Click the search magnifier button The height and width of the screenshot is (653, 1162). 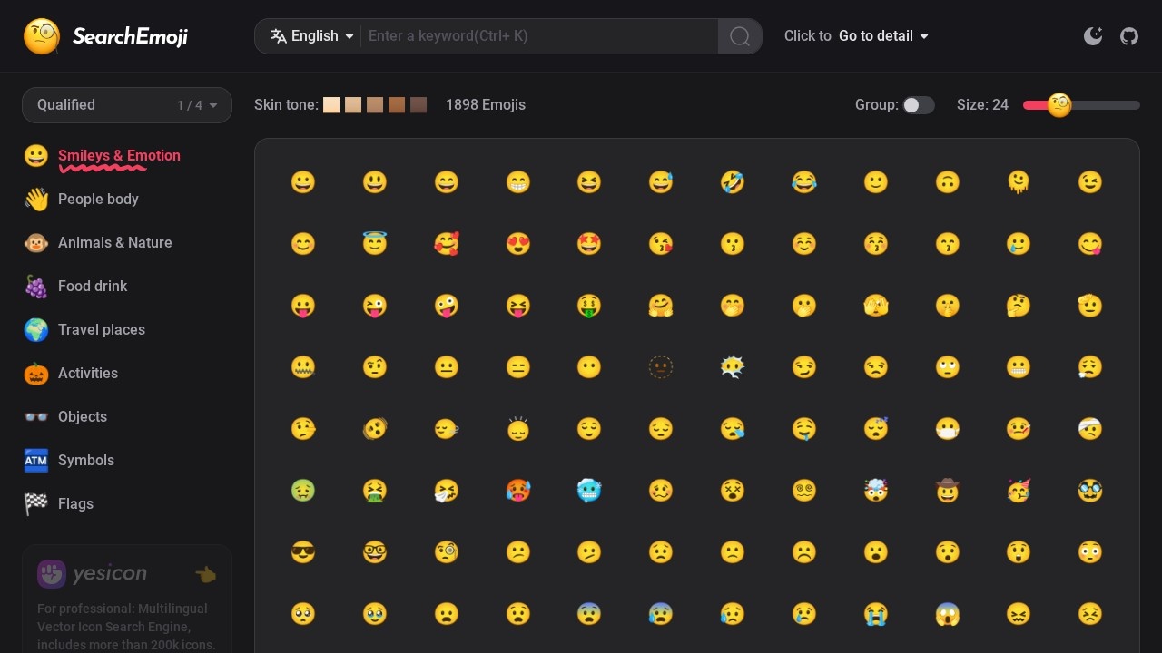point(739,35)
